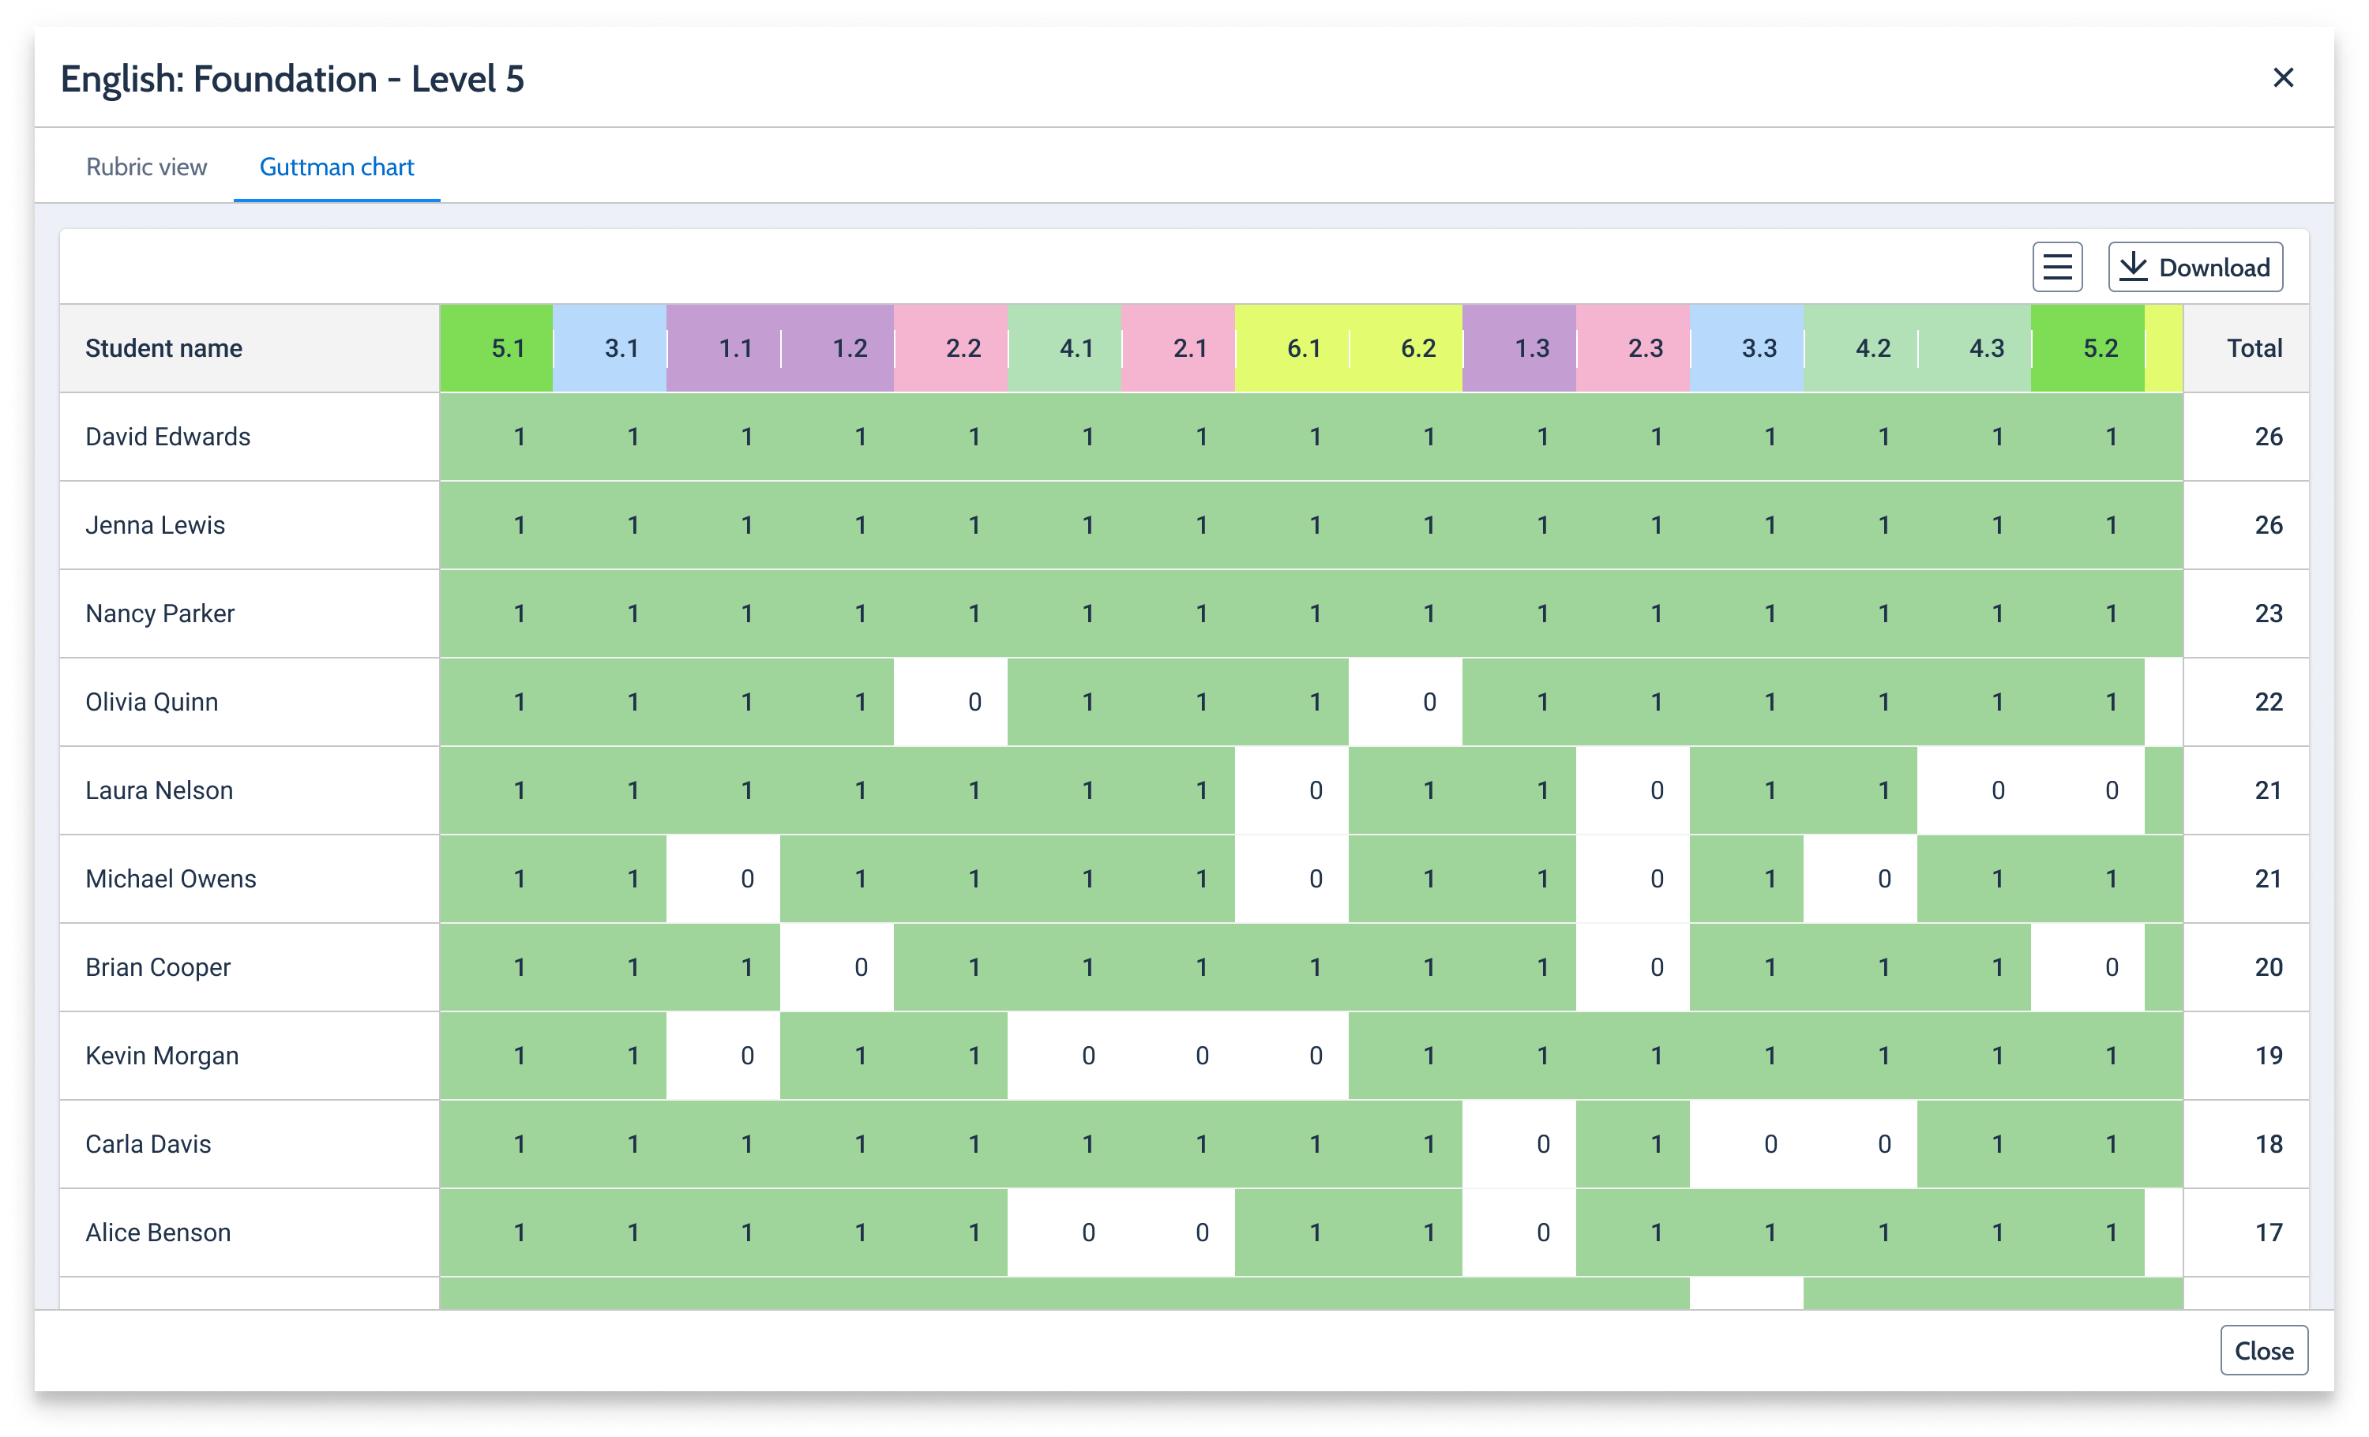Click Kevin Morgan's 0 score under 4.1
2369x1437 pixels.
1064,1056
